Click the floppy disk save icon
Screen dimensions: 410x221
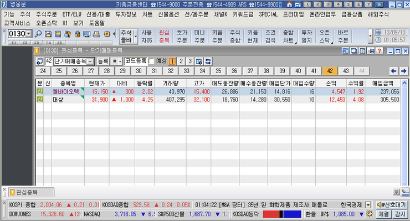[x=48, y=34]
